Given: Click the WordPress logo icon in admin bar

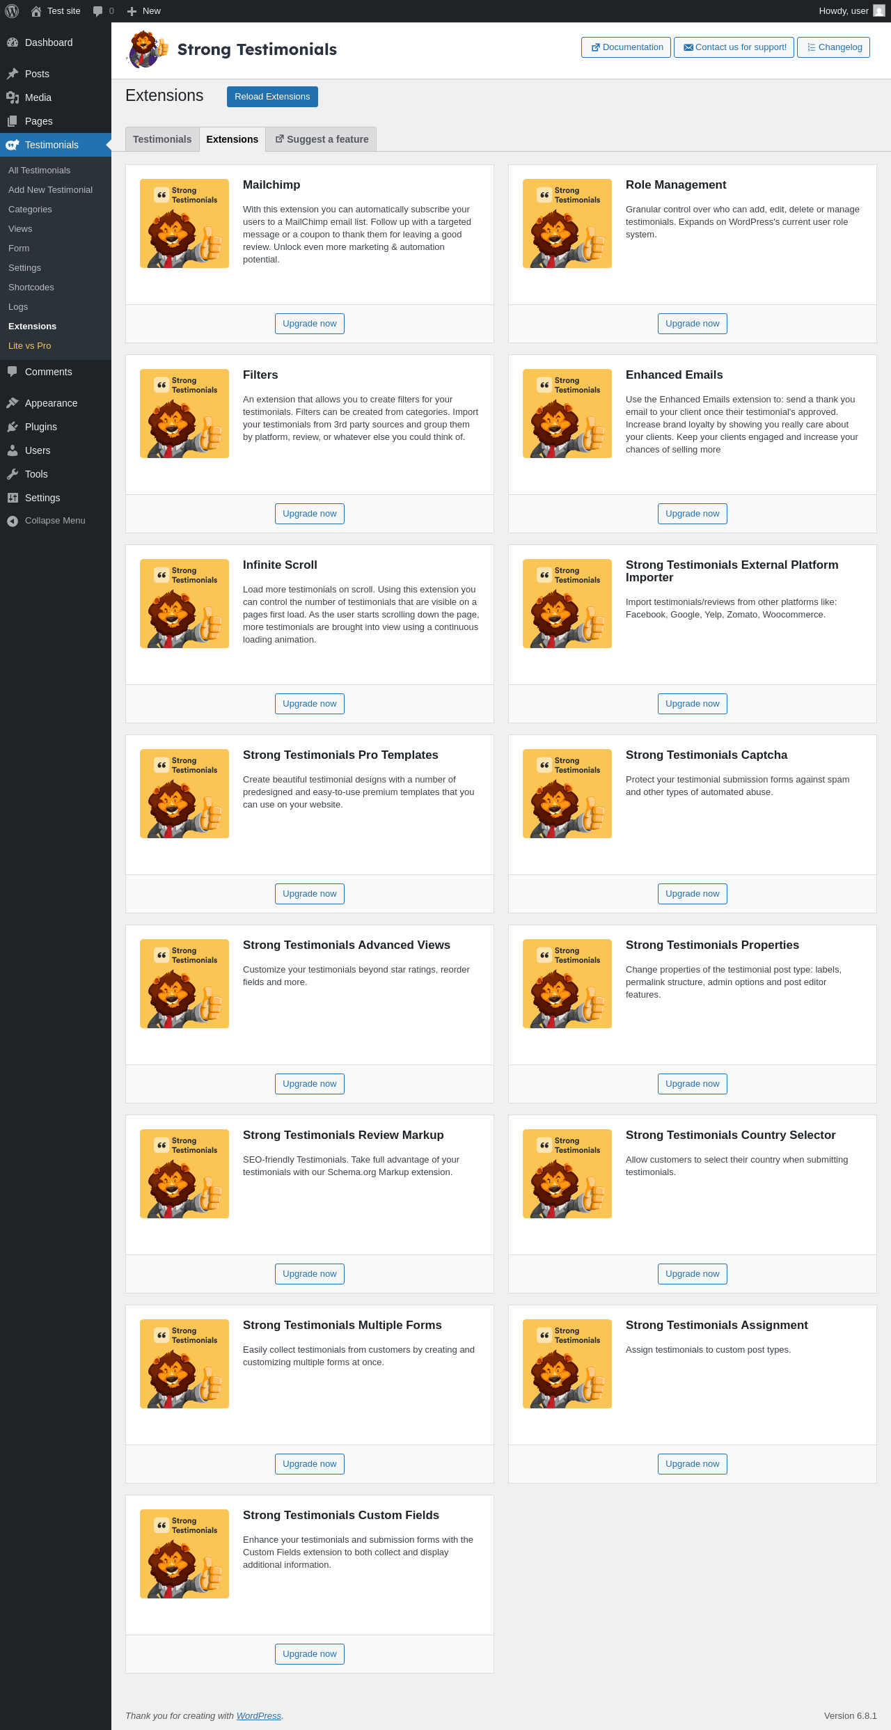Looking at the screenshot, I should pos(12,11).
